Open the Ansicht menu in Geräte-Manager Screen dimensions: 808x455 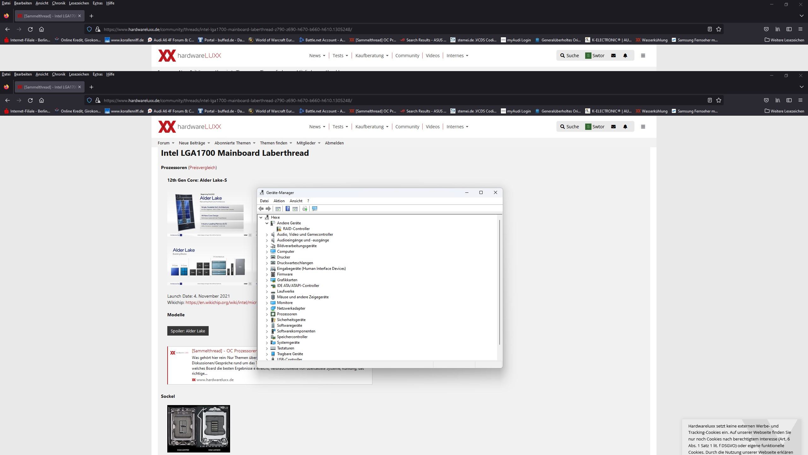pos(296,201)
